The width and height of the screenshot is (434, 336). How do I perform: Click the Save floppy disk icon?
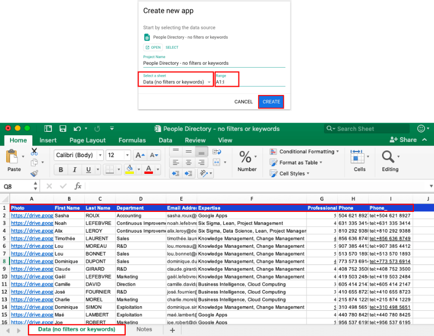point(63,129)
